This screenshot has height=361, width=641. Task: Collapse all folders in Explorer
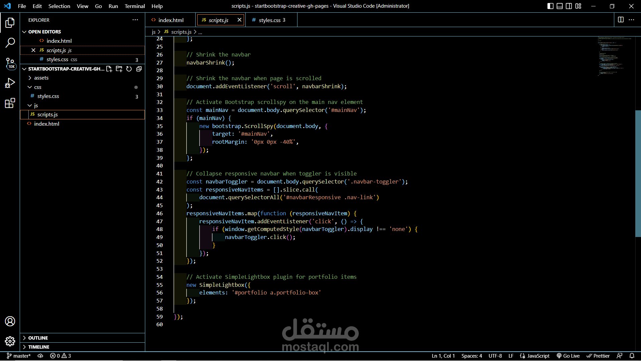pos(139,69)
